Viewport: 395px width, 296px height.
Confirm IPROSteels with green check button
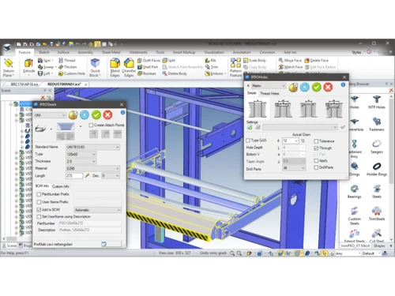tap(96, 114)
